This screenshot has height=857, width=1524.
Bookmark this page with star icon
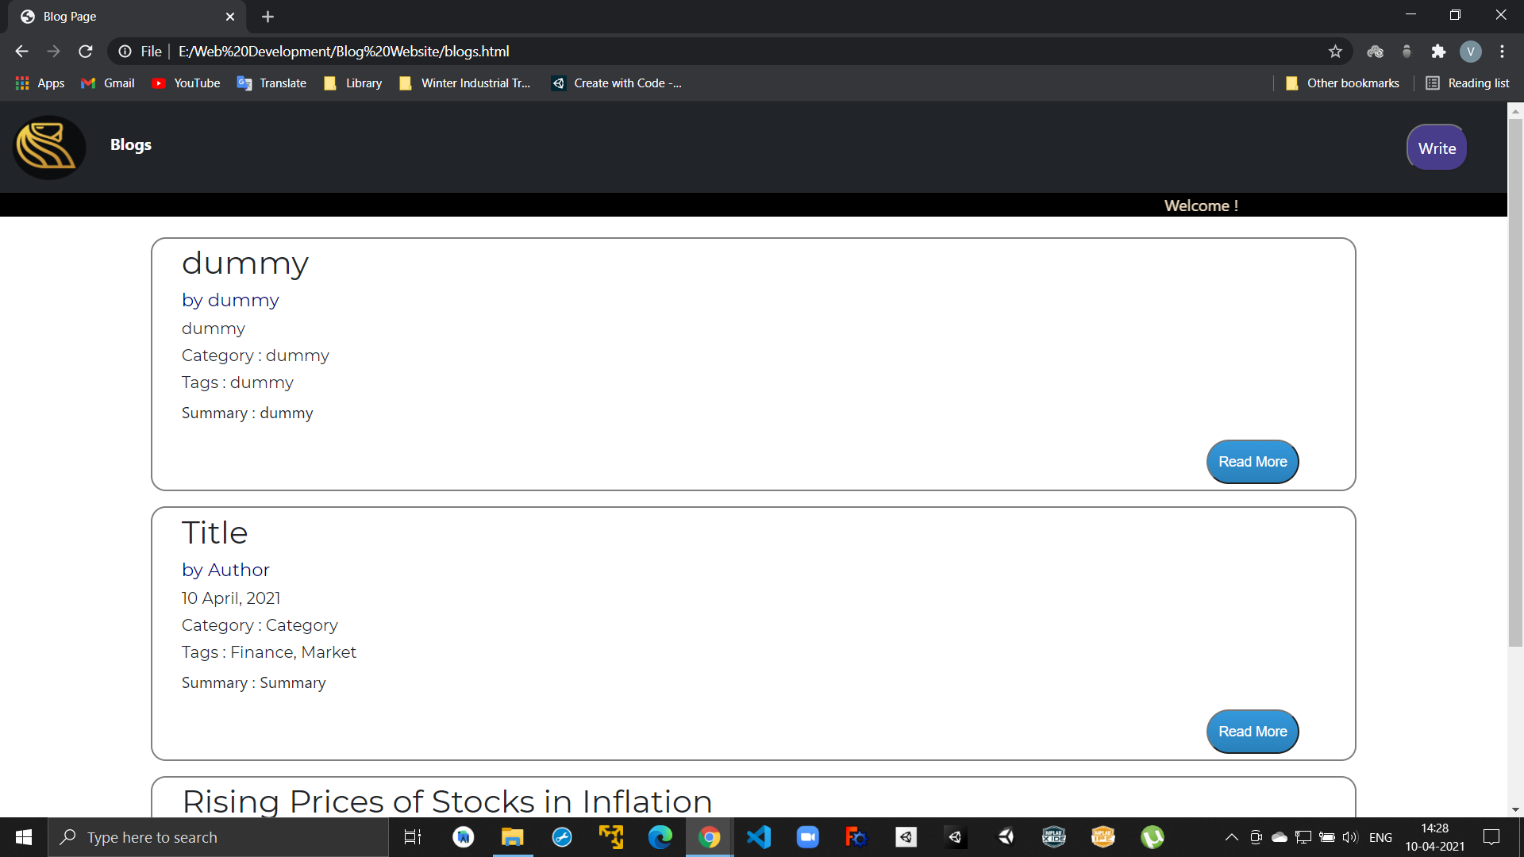[1335, 52]
